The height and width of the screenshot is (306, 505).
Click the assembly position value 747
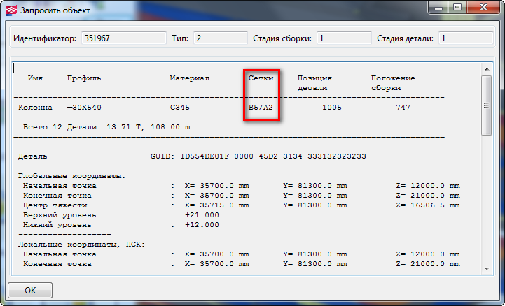(403, 108)
